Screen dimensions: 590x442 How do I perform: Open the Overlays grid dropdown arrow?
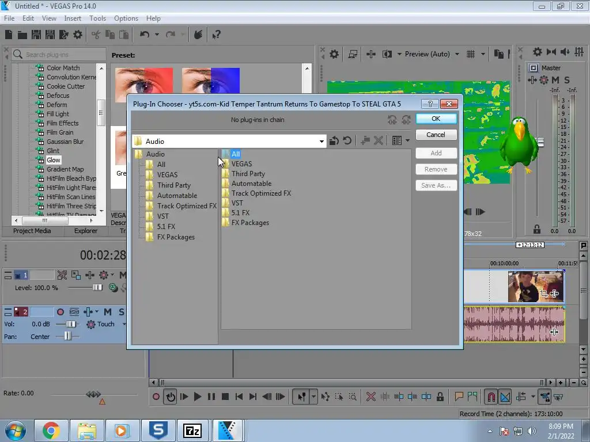483,54
